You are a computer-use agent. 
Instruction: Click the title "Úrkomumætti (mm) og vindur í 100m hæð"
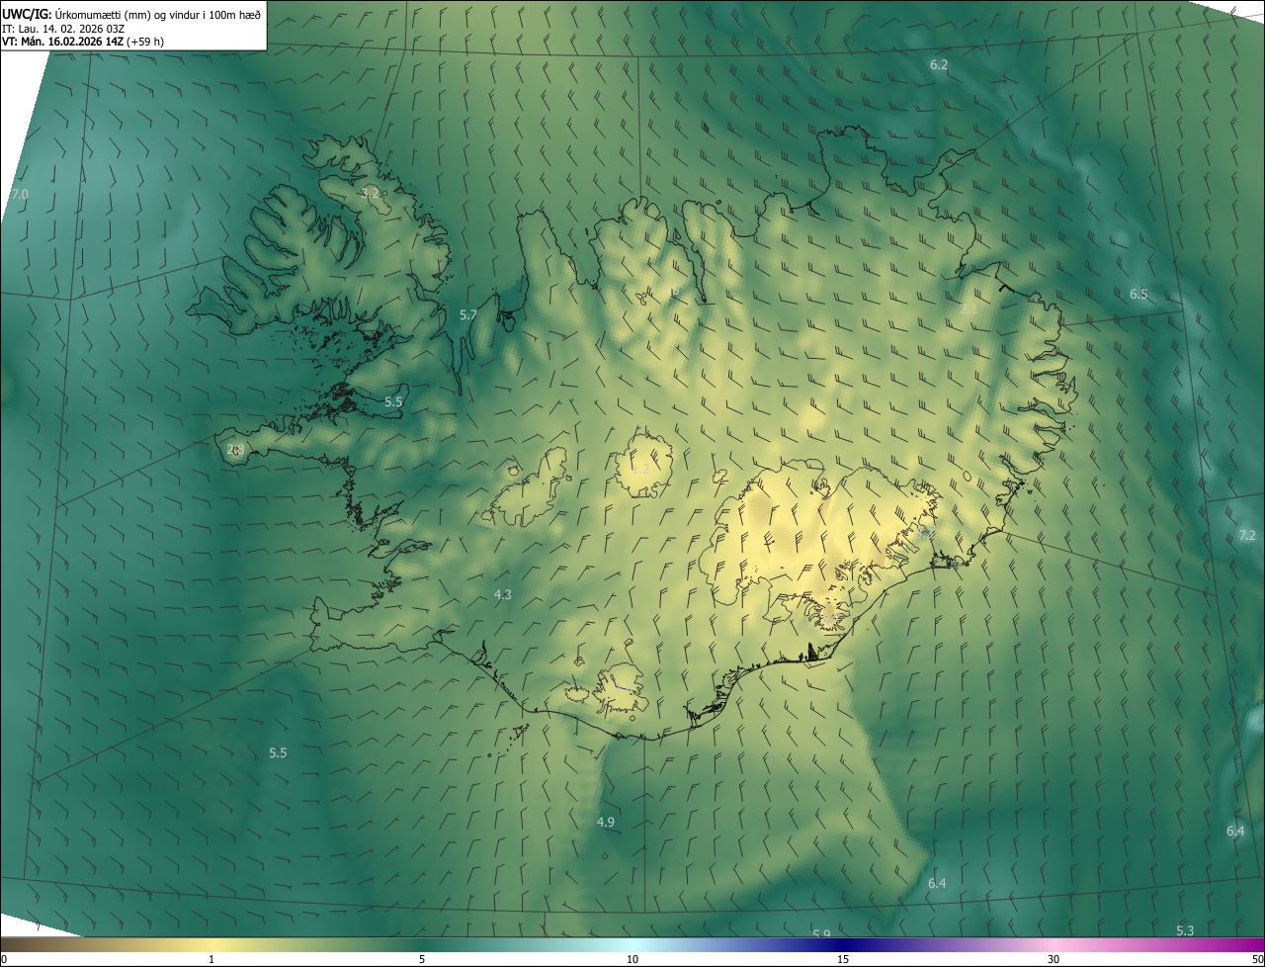coord(159,14)
